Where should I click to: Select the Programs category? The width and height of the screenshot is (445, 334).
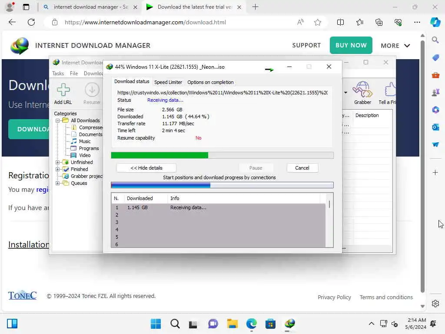[x=89, y=148]
